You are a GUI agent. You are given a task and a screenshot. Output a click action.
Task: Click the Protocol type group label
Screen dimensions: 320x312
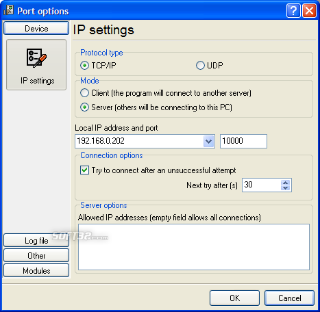point(101,53)
